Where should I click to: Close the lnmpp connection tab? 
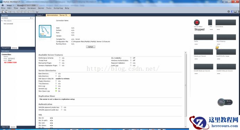[x=13, y=5]
